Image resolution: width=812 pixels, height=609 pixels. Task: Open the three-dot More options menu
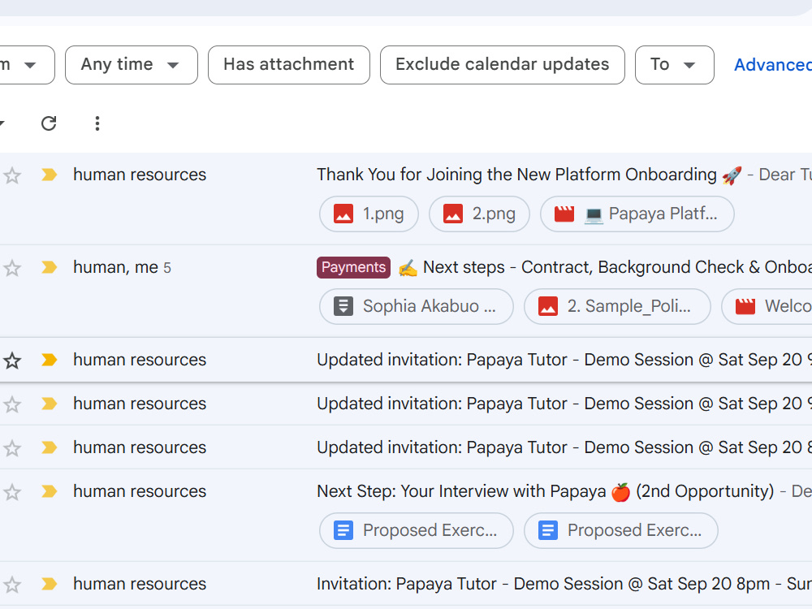point(97,123)
